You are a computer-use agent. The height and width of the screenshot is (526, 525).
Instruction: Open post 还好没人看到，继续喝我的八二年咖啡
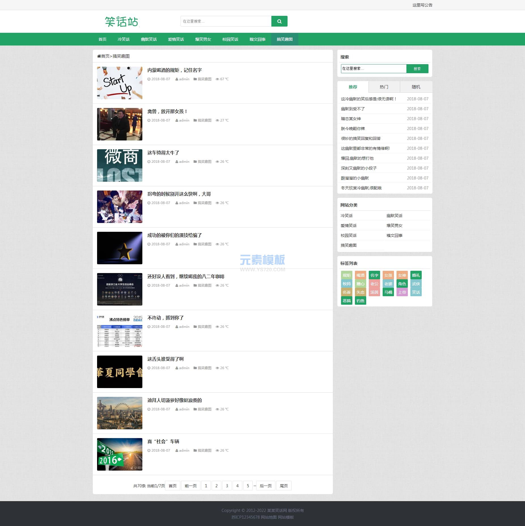pyautogui.click(x=186, y=276)
